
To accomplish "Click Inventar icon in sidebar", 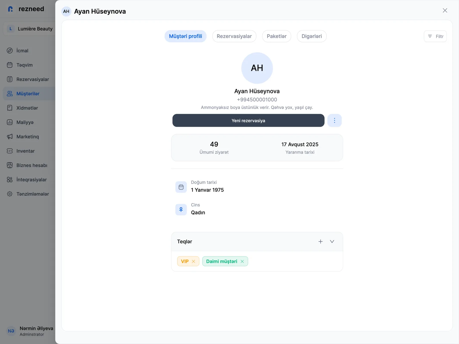I will [10, 151].
